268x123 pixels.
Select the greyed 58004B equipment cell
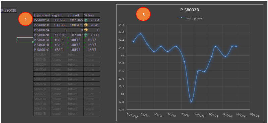pyautogui.click(x=42, y=60)
